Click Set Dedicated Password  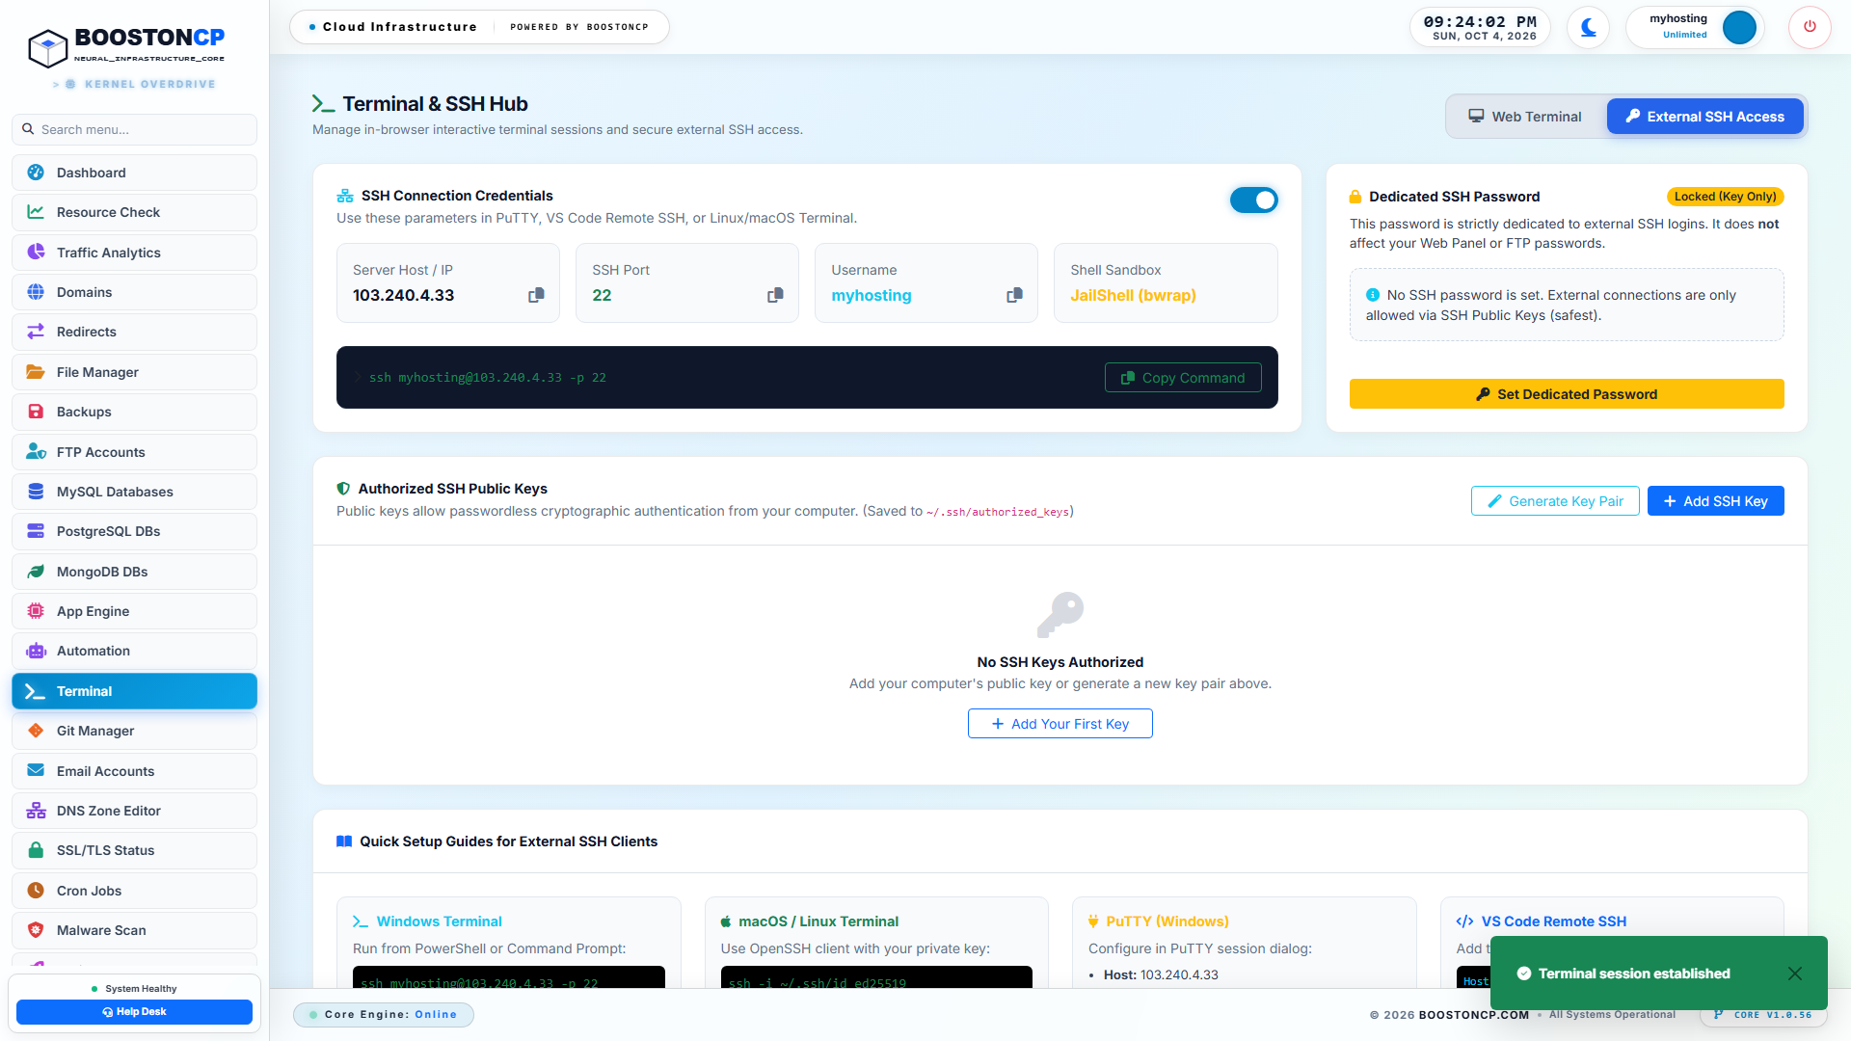click(1567, 394)
